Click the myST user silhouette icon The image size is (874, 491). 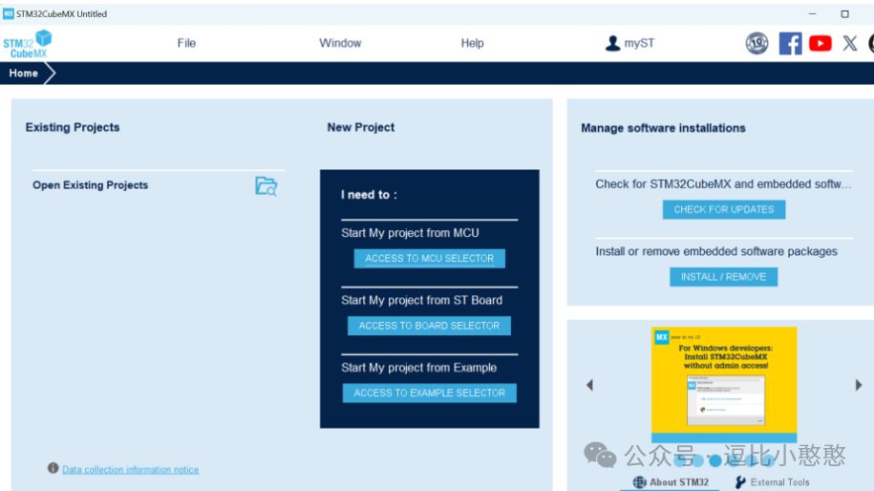[612, 43]
